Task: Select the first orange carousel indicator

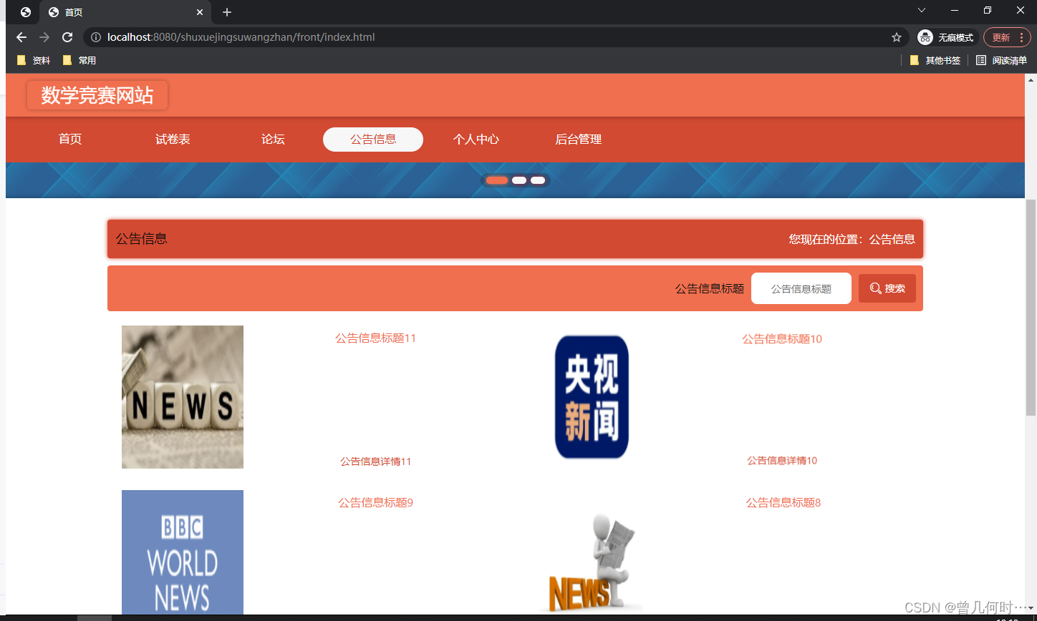Action: click(497, 180)
